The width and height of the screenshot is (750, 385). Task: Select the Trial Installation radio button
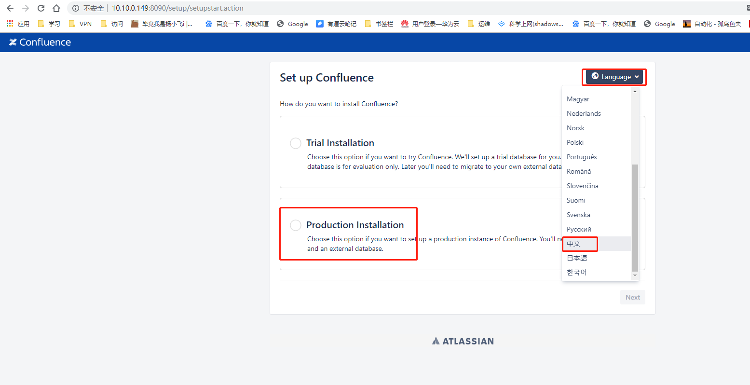pyautogui.click(x=295, y=143)
